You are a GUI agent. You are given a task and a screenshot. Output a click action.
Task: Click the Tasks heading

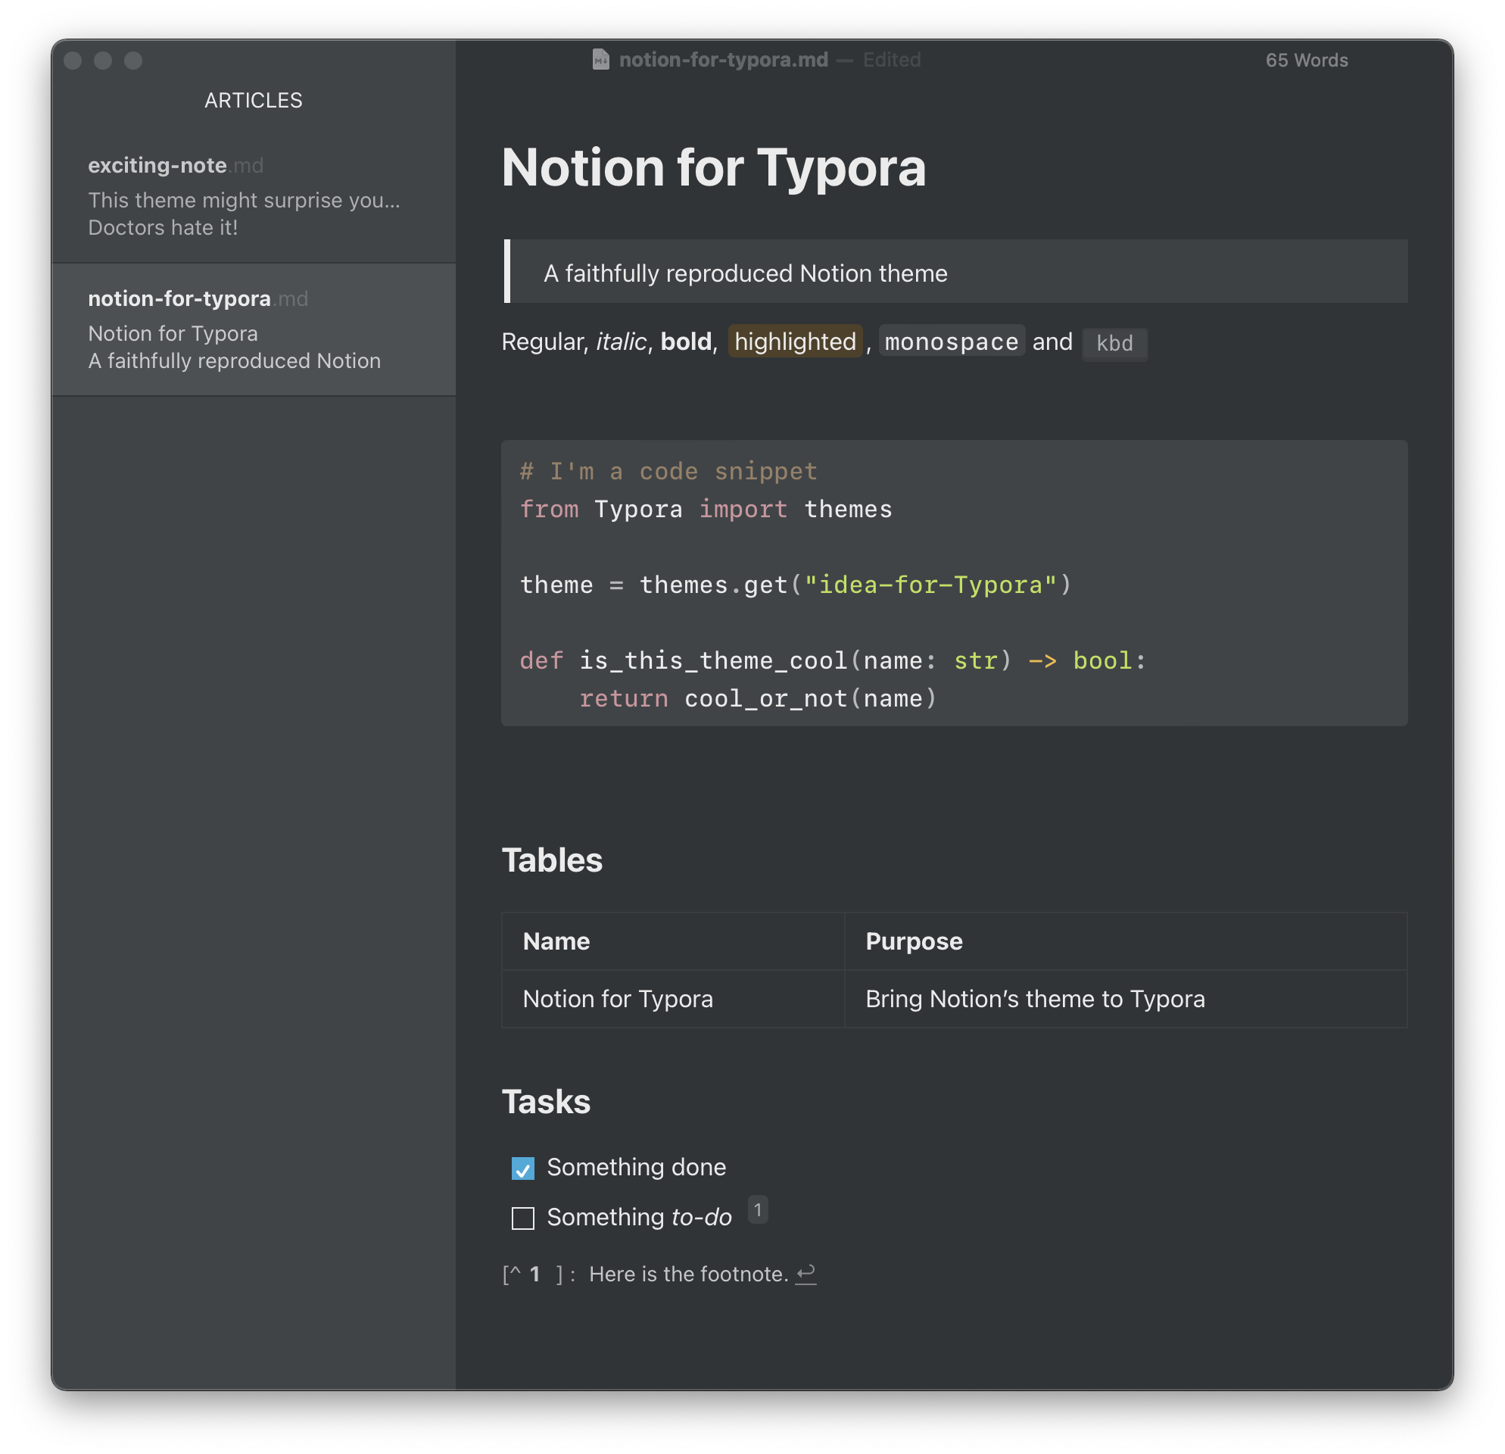click(546, 1102)
